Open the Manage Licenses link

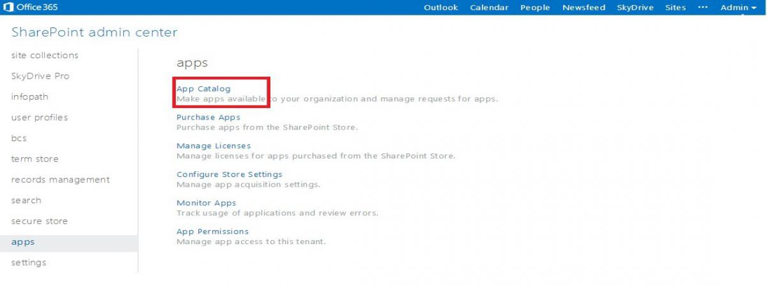[x=213, y=146]
